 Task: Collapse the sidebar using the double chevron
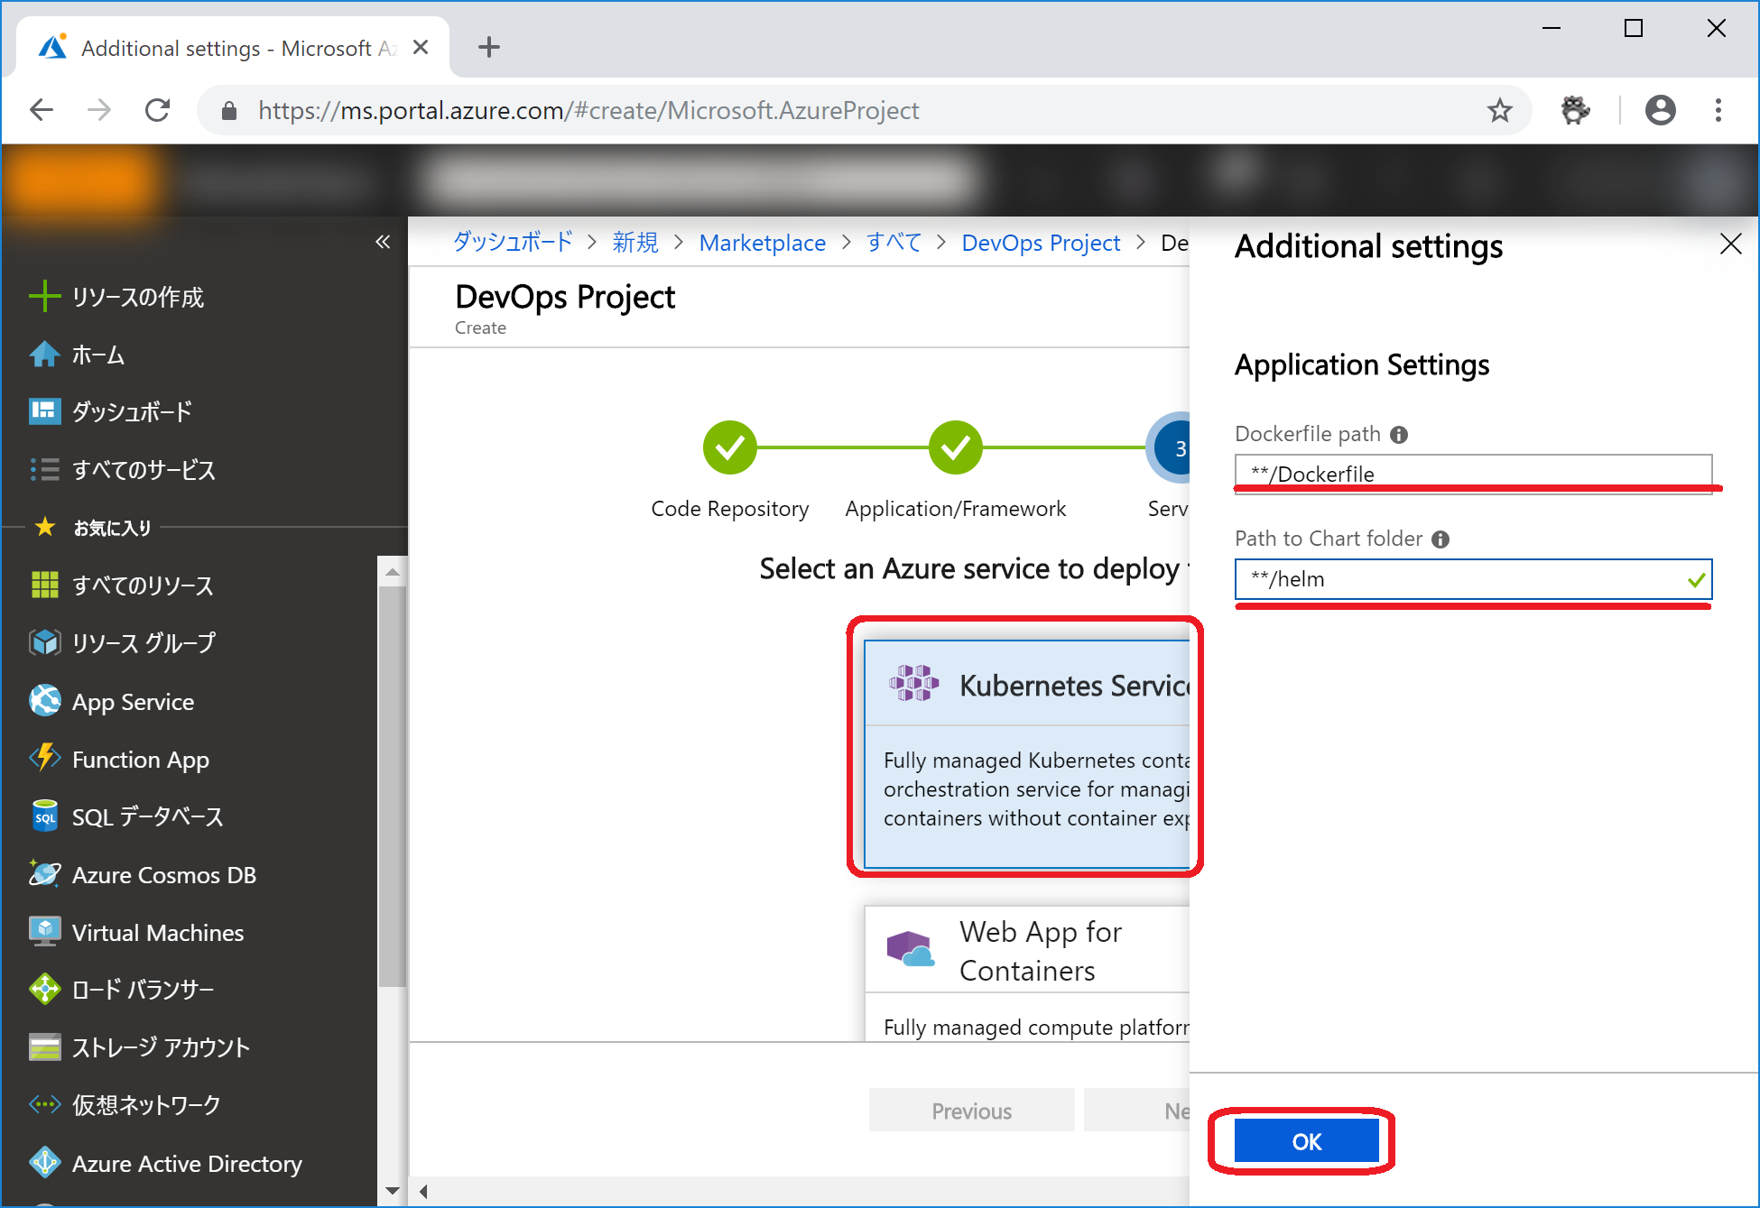pos(384,241)
